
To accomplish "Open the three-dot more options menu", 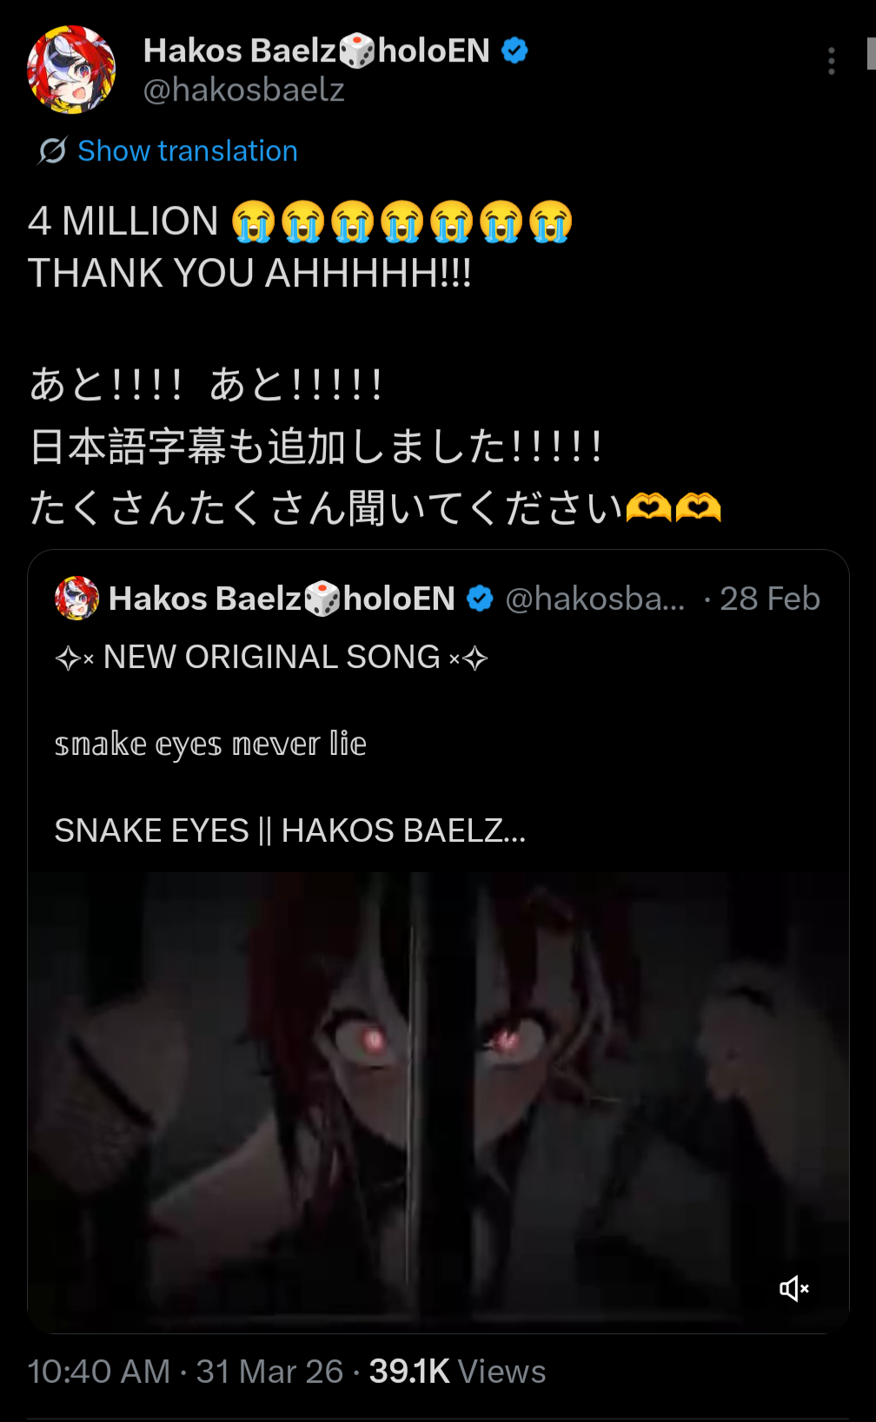I will tap(832, 61).
